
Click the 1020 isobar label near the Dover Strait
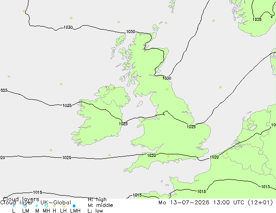click(x=214, y=157)
